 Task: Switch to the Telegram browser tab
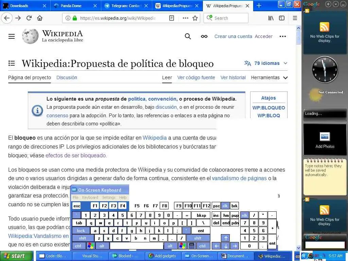[x=126, y=5]
